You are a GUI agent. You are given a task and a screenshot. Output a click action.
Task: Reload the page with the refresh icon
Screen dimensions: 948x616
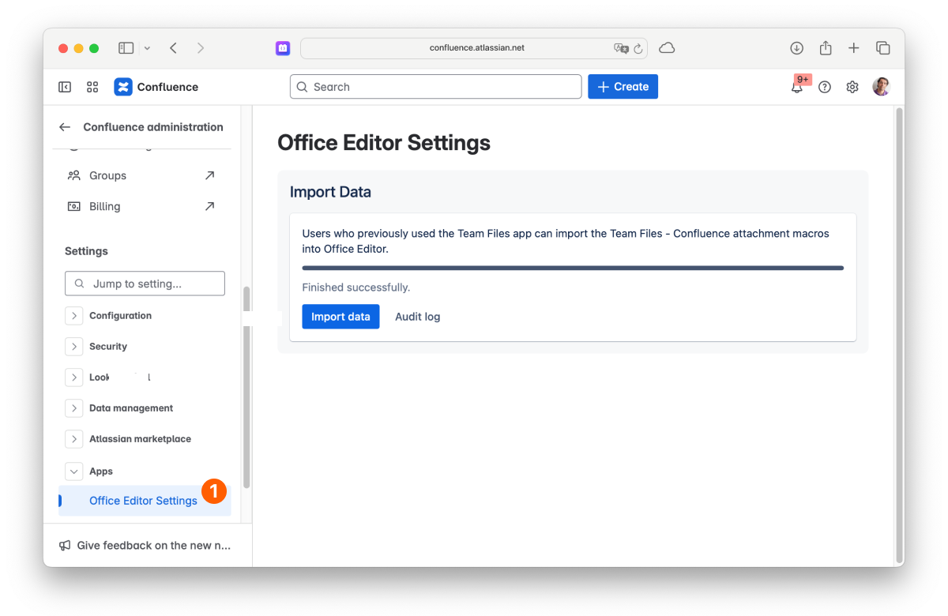tap(638, 48)
